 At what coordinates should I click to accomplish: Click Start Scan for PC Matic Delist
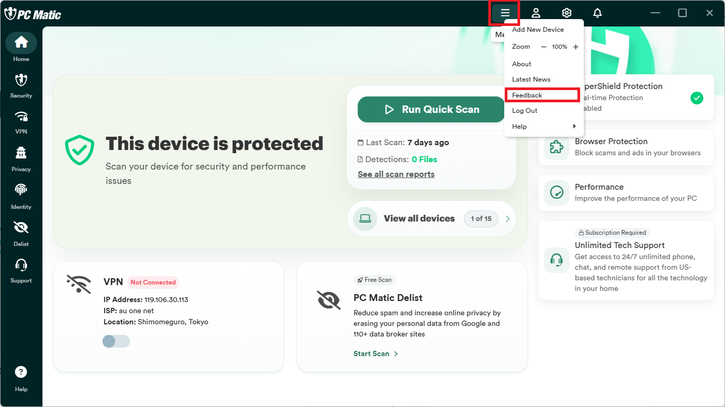[376, 353]
